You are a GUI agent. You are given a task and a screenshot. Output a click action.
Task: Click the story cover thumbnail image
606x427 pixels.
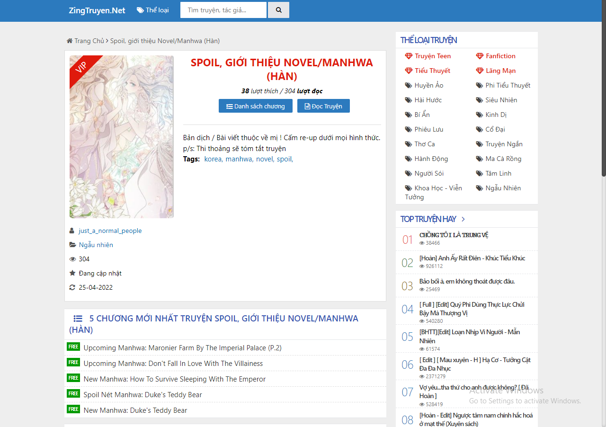point(122,137)
